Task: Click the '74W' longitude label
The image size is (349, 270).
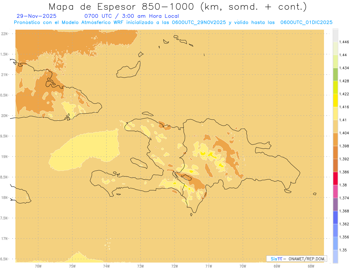Action: point(106,266)
